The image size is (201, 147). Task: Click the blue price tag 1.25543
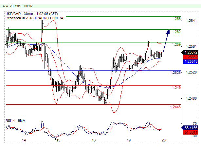[191, 61]
